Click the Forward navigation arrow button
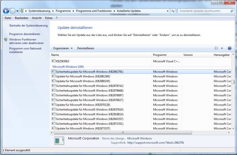This screenshot has width=237, height=155. (13, 11)
